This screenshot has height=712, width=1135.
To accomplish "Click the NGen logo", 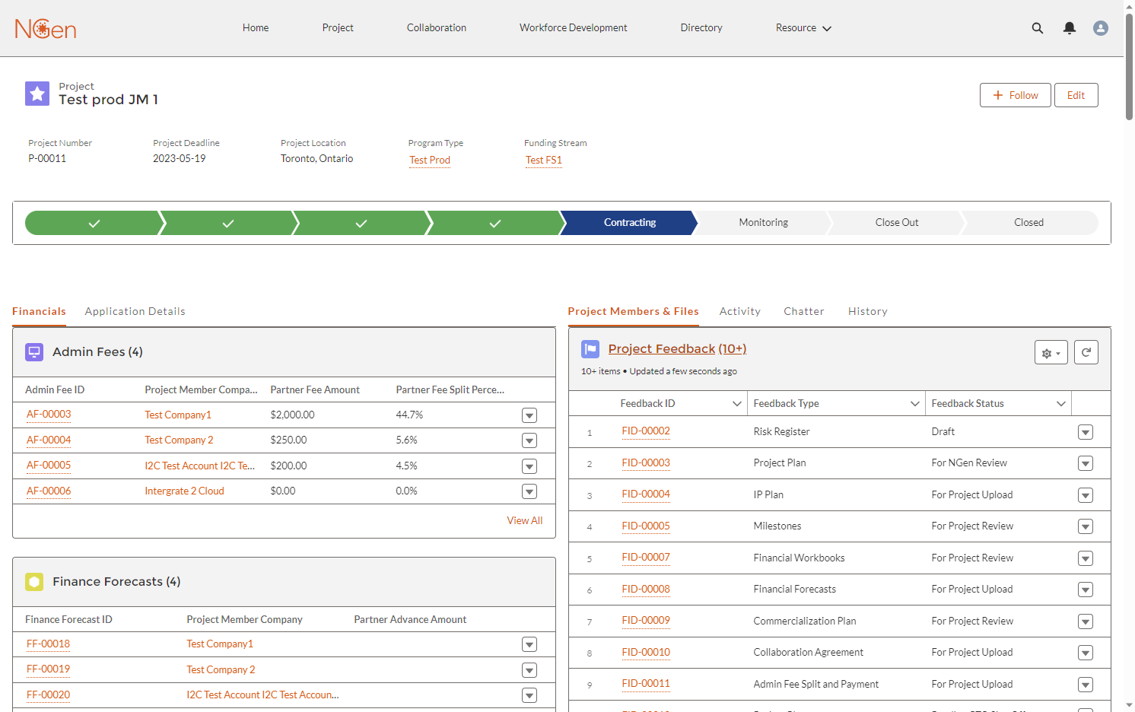I will pyautogui.click(x=46, y=29).
